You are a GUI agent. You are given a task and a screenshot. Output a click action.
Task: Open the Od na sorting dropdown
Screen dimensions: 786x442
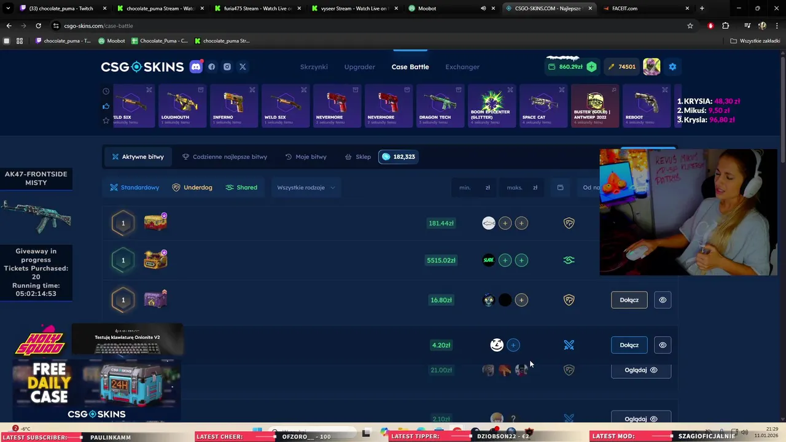pyautogui.click(x=591, y=187)
